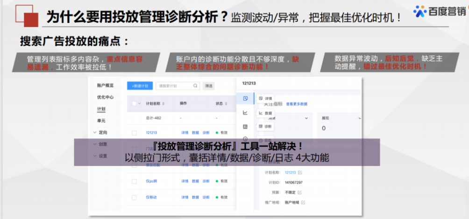The image size is (469, 219).
Task: Click the +新建计划 button
Action: 140,86
